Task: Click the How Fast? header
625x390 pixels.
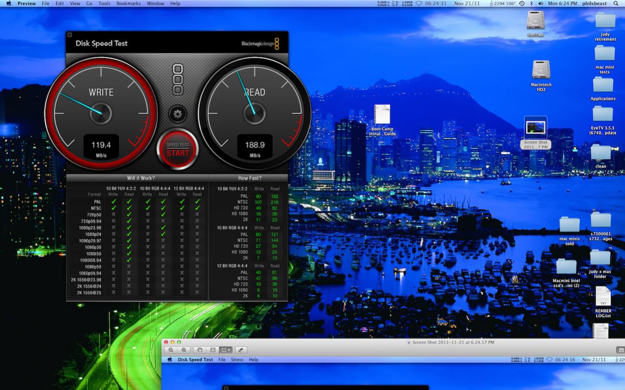Action: click(250, 178)
